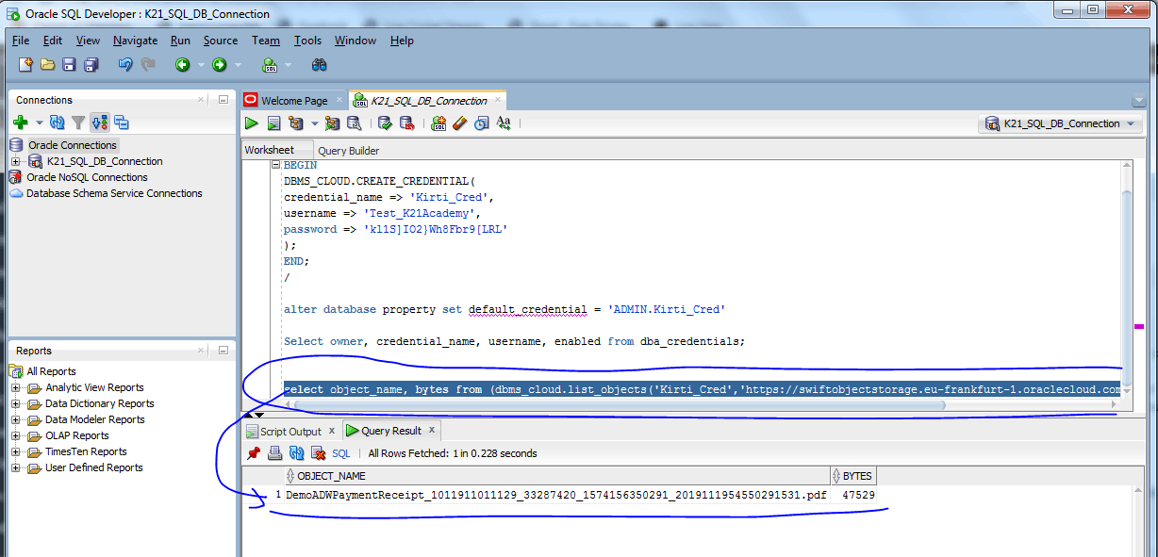Click the Save All icon
This screenshot has height=557, width=1158.
[91, 65]
